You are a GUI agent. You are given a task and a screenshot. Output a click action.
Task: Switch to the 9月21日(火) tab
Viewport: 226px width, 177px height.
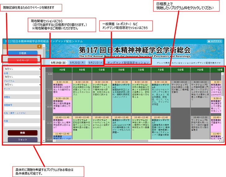click(x=96, y=63)
